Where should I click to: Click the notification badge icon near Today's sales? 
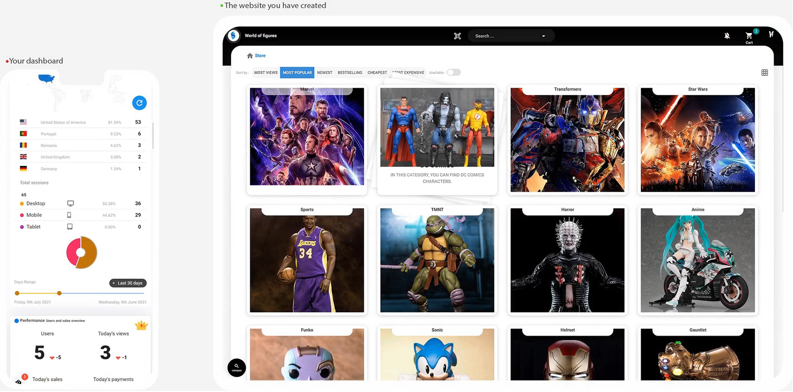pyautogui.click(x=25, y=377)
